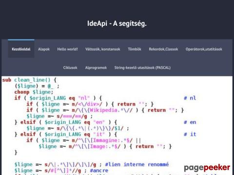
Task: Open Operátorok,utatítások menu entry
Action: point(204,49)
